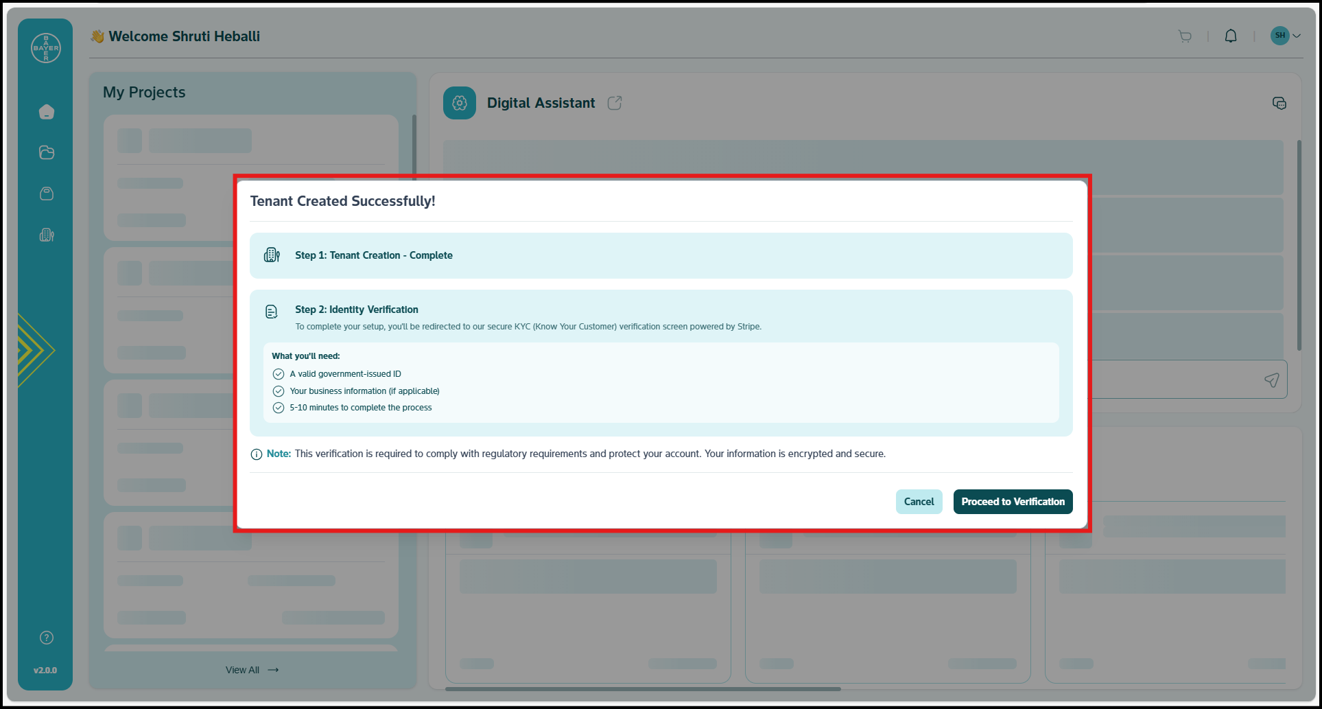Expand the user profile dropdown arrow
This screenshot has width=1322, height=709.
(x=1297, y=36)
